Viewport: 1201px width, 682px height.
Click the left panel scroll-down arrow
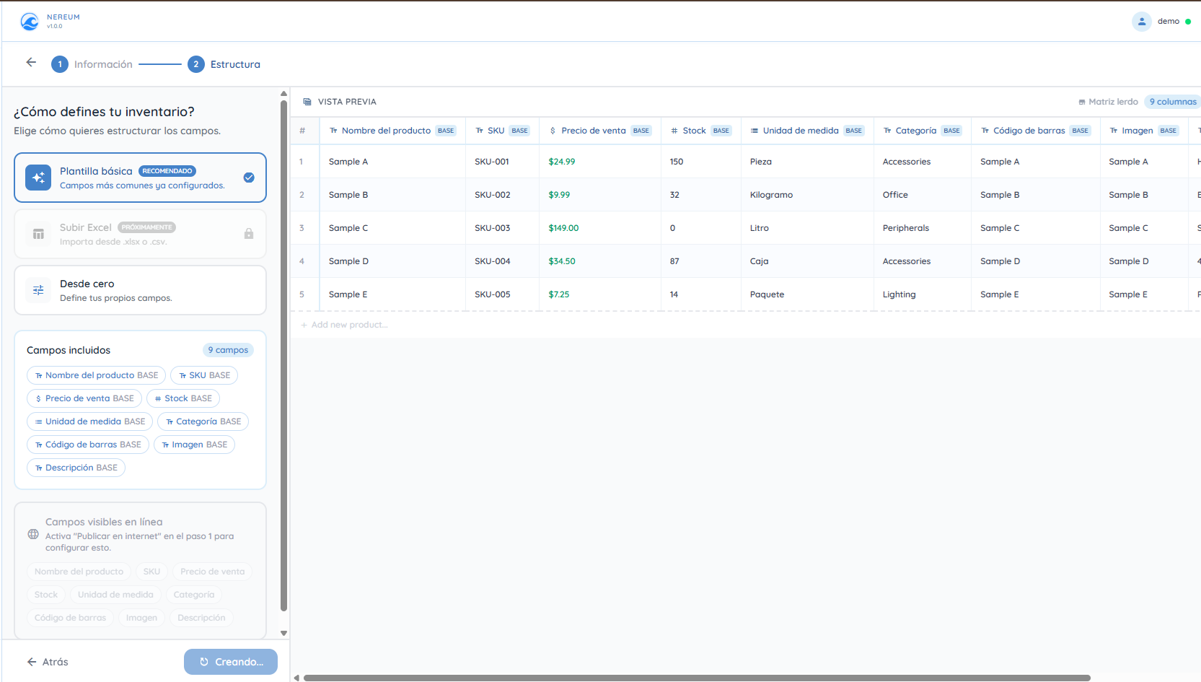pyautogui.click(x=283, y=633)
